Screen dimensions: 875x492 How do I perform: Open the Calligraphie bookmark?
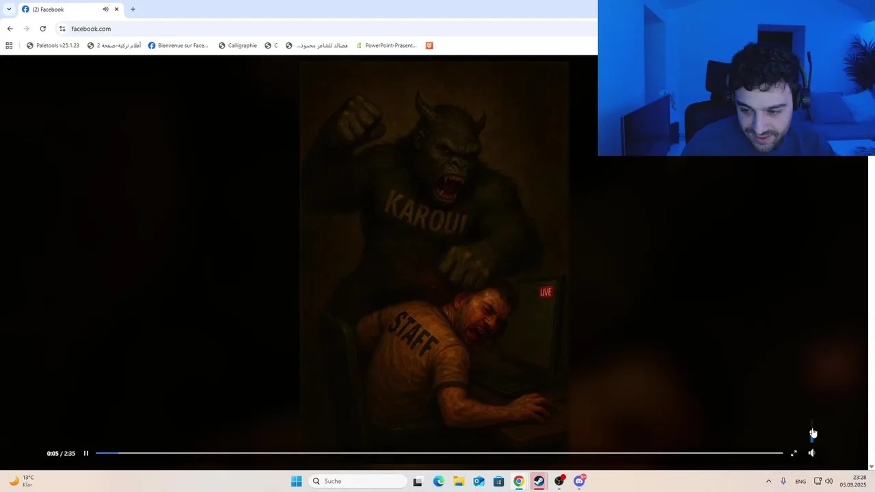click(237, 46)
